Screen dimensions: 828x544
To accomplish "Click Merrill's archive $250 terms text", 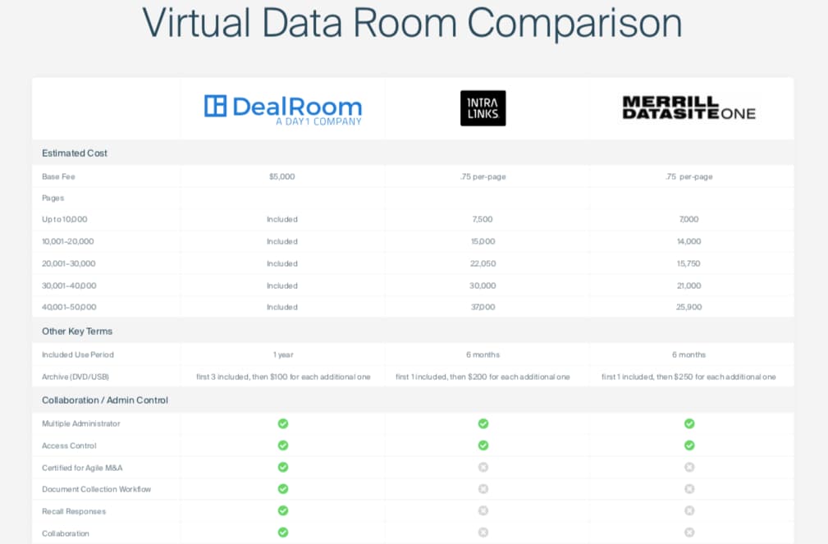I will pyautogui.click(x=688, y=377).
